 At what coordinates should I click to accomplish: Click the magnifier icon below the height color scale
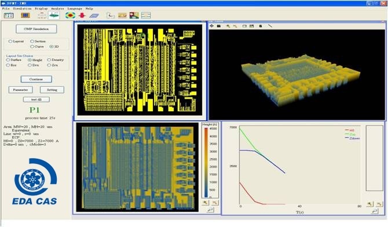tap(210, 210)
